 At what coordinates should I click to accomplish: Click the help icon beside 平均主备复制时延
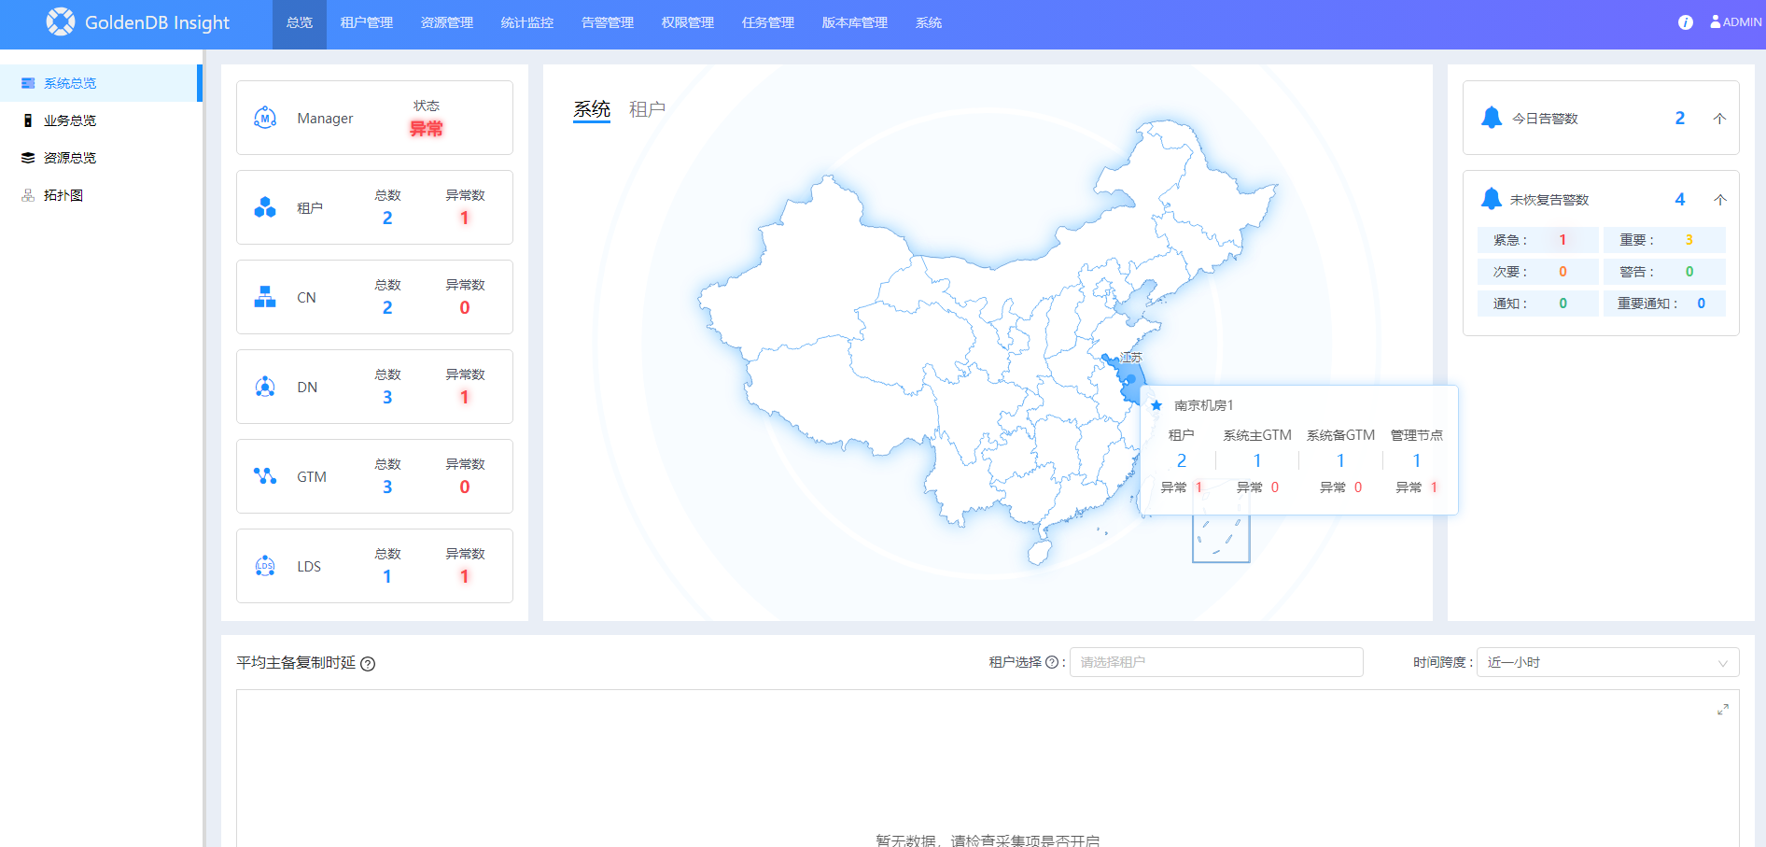368,664
